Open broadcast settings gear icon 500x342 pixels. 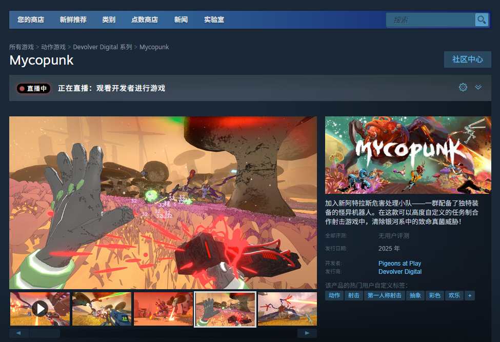click(463, 87)
